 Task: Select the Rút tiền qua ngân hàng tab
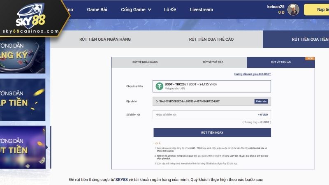coord(105,39)
